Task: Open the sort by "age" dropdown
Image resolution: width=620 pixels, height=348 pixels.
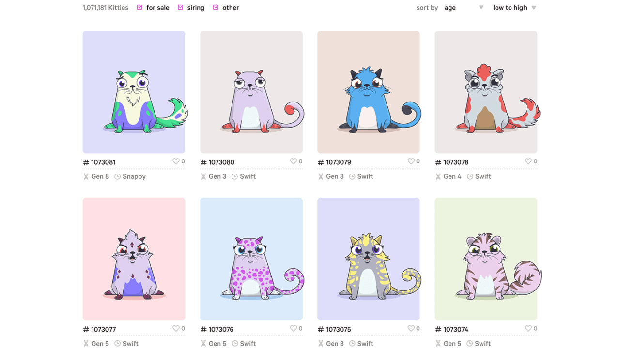Action: pos(464,8)
